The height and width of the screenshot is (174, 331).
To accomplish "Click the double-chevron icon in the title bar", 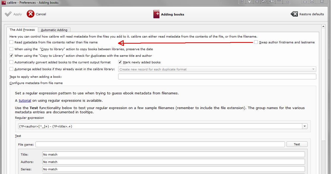I will click(x=242, y=2).
